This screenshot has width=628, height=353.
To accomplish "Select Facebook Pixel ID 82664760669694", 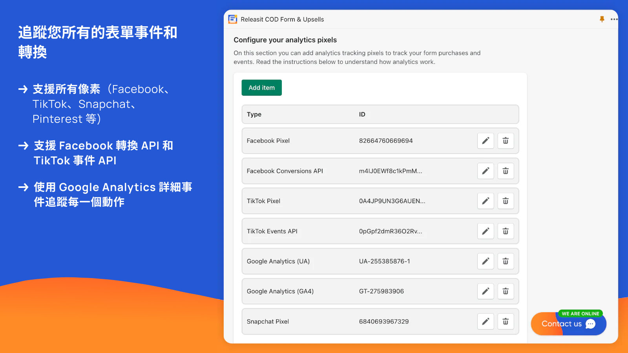I will [386, 141].
